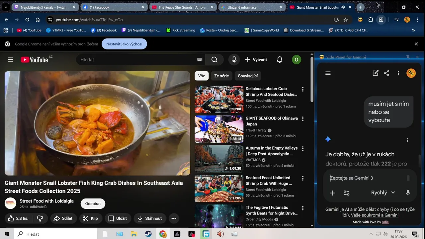Switch to Uložené informace tab
The image size is (425, 239).
coord(253,7)
